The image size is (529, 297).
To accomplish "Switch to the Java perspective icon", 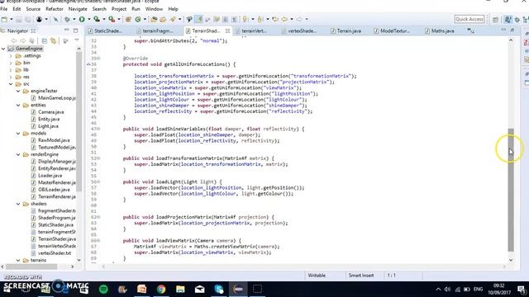I will pos(508,20).
